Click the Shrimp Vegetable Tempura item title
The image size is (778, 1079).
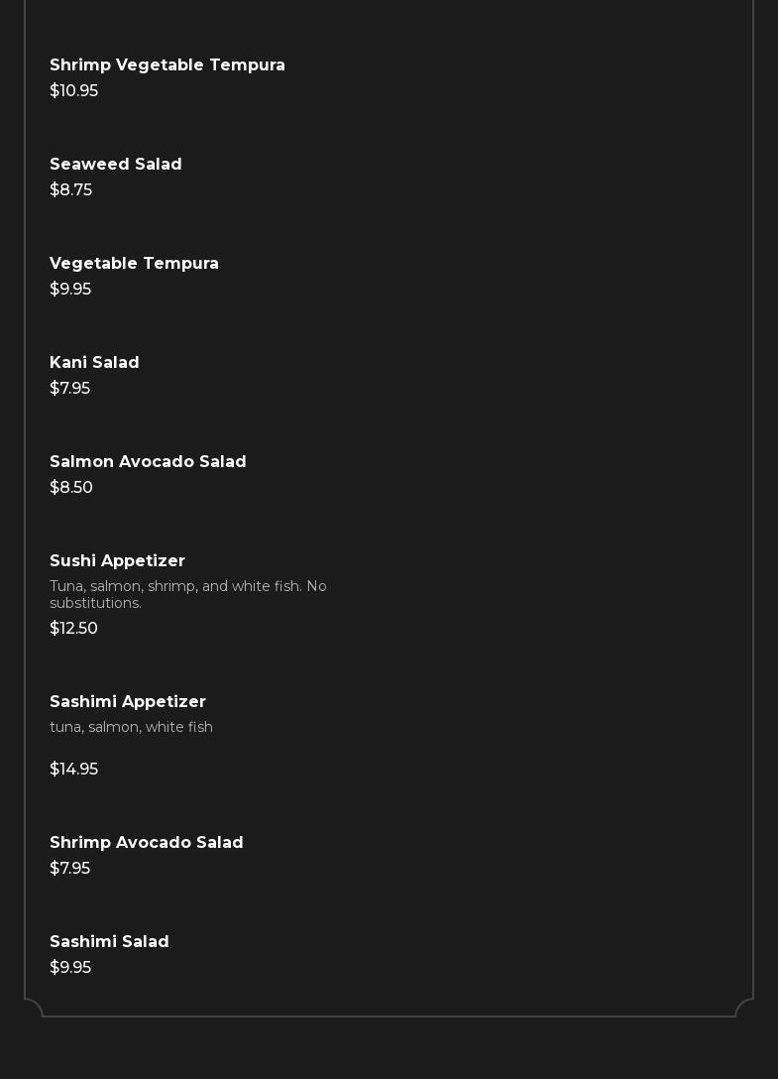167,65
